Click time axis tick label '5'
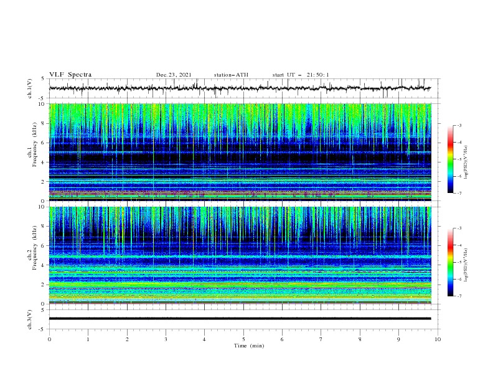Screen dimensions: 493x381 [243, 339]
